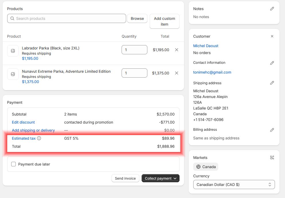Viewport: 285px width, 198px height.
Task: Edit the Notes with pencil icon
Action: (272, 9)
